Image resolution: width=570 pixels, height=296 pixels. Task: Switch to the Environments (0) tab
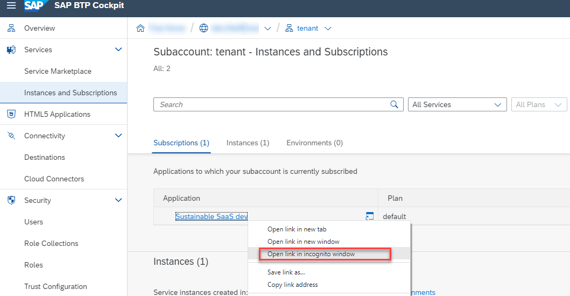click(x=315, y=143)
